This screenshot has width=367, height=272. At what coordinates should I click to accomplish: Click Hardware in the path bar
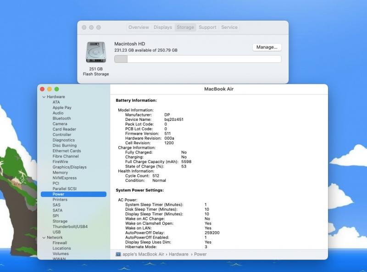click(x=178, y=254)
